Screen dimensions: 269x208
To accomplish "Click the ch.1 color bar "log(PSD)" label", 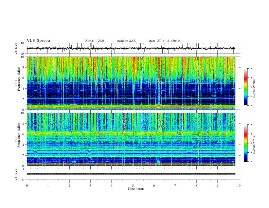I will coord(254,89).
